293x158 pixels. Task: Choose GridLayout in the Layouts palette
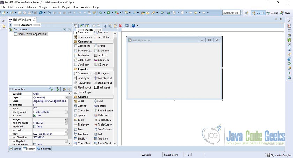pyautogui.click(x=82, y=78)
